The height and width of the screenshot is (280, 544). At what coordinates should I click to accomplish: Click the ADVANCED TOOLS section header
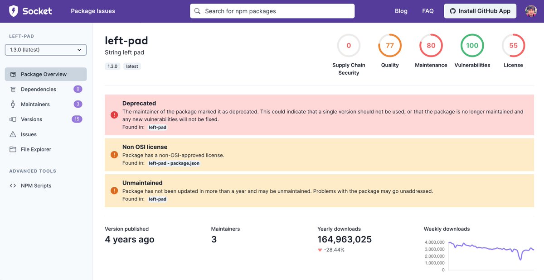coord(33,171)
